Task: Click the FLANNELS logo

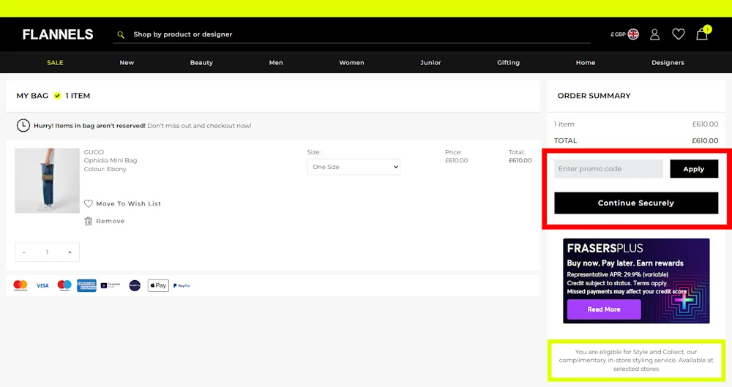Action: [x=58, y=34]
